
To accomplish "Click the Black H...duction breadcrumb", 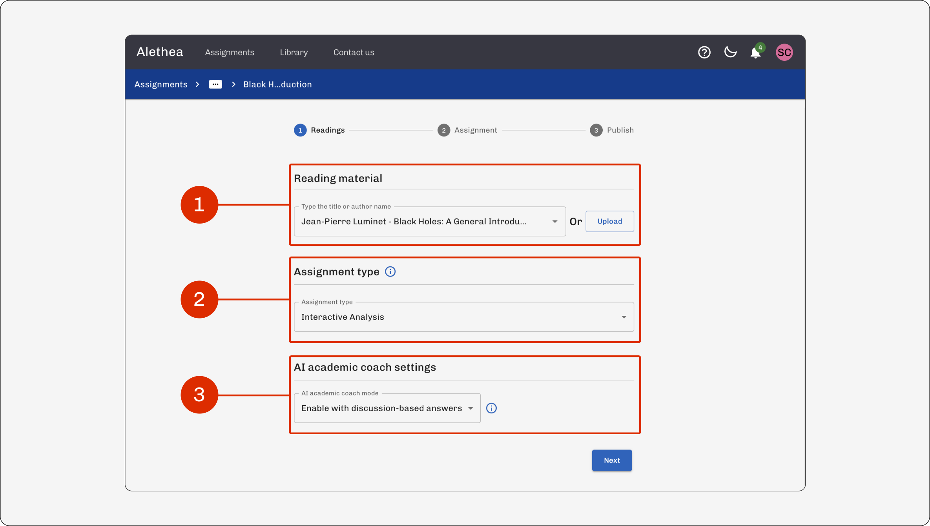I will [x=277, y=84].
